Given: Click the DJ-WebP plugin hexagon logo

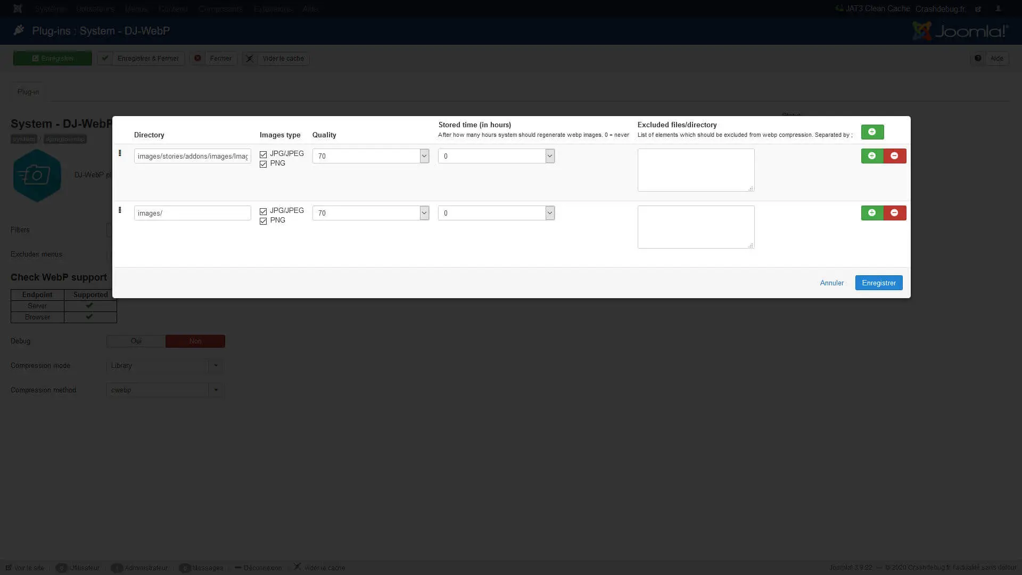Looking at the screenshot, I should (x=37, y=175).
